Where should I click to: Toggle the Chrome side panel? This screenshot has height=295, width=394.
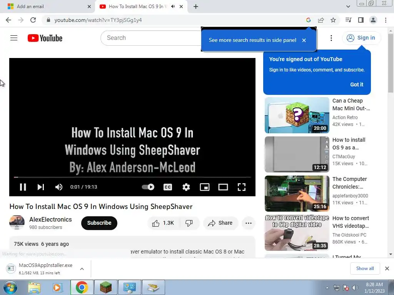[x=361, y=20]
